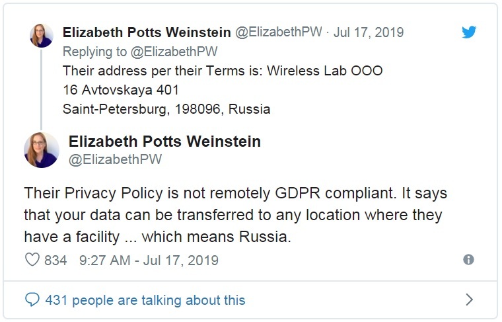Like the tweet with heart icon

click(x=32, y=261)
